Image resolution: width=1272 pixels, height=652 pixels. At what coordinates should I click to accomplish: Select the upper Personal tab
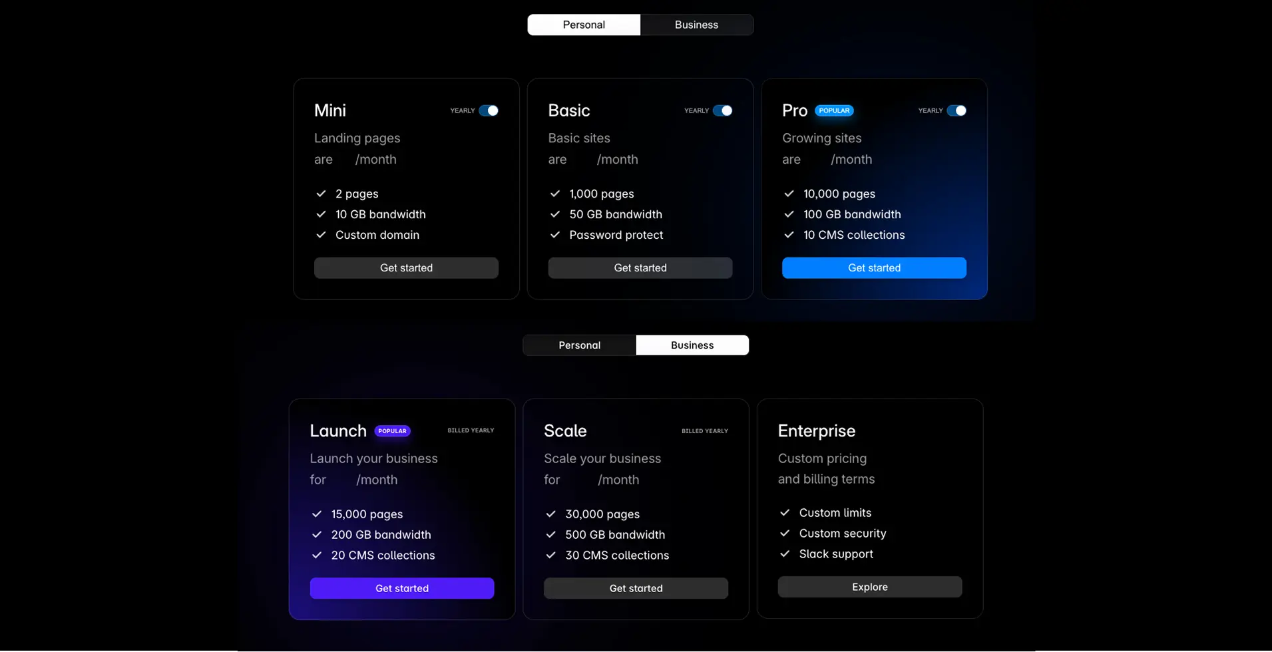[x=584, y=25]
